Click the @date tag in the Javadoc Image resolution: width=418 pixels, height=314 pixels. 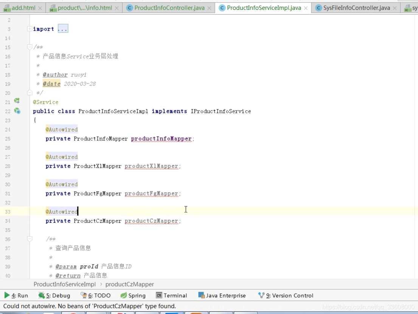click(52, 84)
